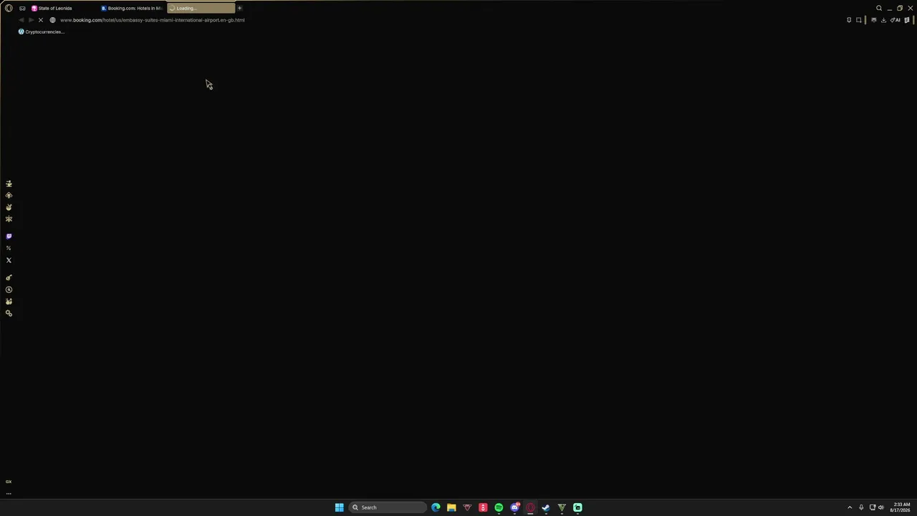Open Steam from the taskbar
Screen dimensions: 917x516
pyautogui.click(x=546, y=507)
